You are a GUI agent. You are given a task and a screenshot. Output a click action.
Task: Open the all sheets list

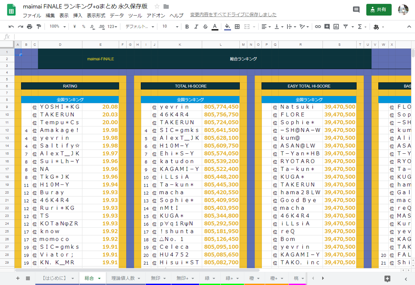[x=28, y=278]
